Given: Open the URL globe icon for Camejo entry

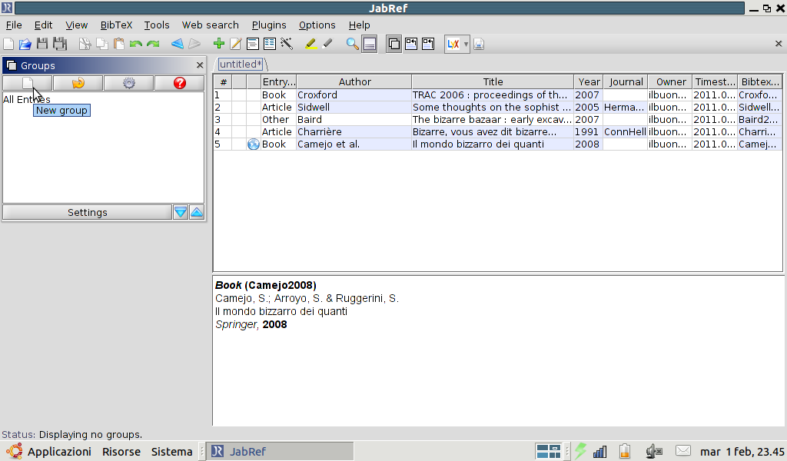Looking at the screenshot, I should pyautogui.click(x=254, y=144).
